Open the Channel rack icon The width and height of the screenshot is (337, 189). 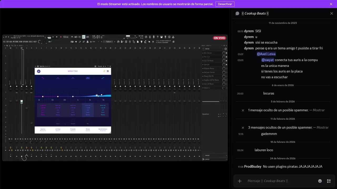(x=126, y=42)
